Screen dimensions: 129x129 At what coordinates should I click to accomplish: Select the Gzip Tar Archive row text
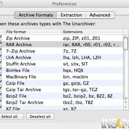coord(23,90)
